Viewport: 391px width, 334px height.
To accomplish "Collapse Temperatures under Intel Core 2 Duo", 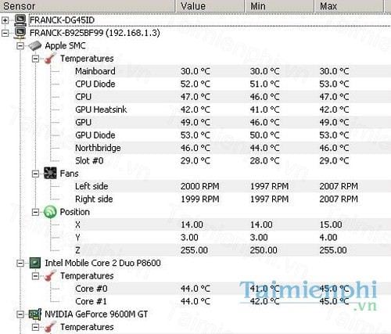I will point(35,276).
